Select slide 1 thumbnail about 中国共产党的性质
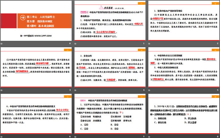The height and width of the screenshot is (138, 220). pos(110,21)
